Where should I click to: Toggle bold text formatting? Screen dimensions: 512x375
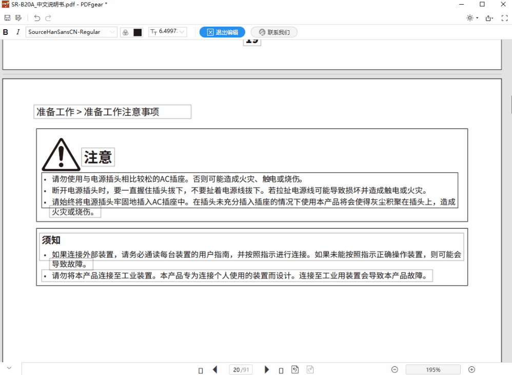point(6,32)
